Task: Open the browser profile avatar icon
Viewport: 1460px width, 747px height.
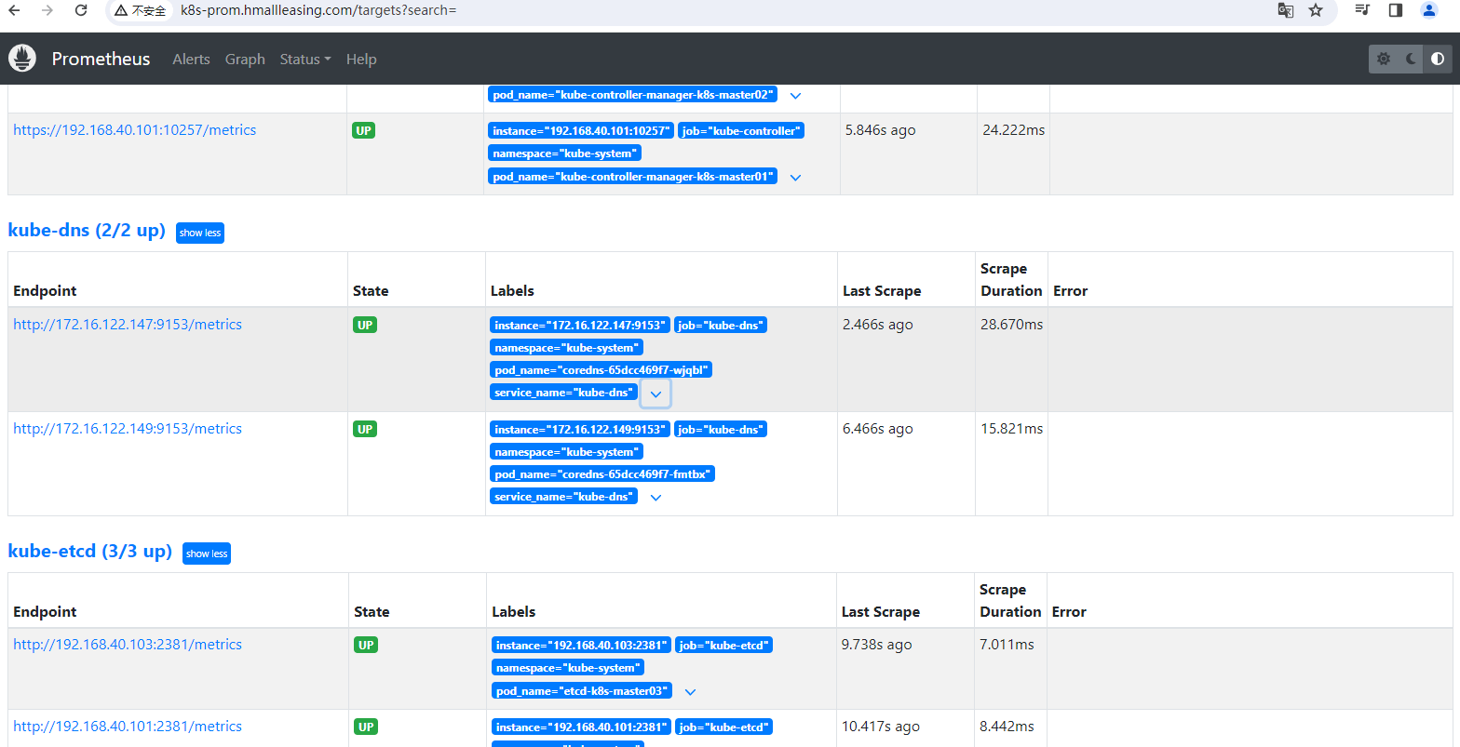Action: [x=1428, y=10]
